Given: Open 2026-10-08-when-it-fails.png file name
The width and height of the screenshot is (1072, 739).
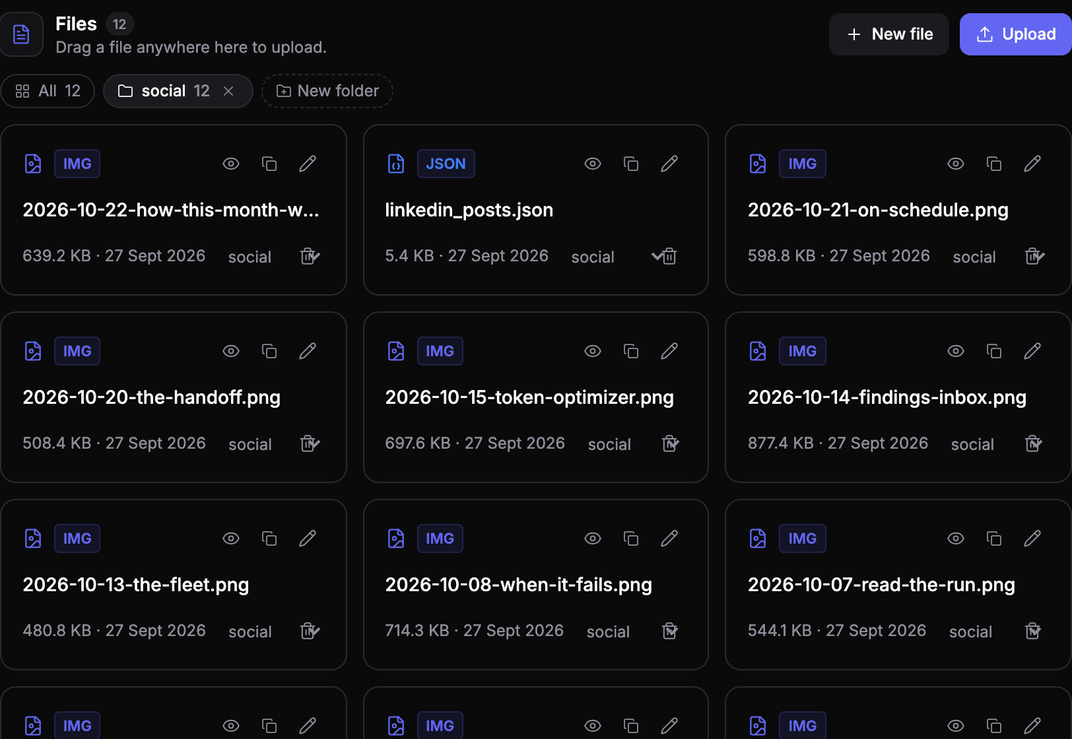Looking at the screenshot, I should tap(519, 585).
